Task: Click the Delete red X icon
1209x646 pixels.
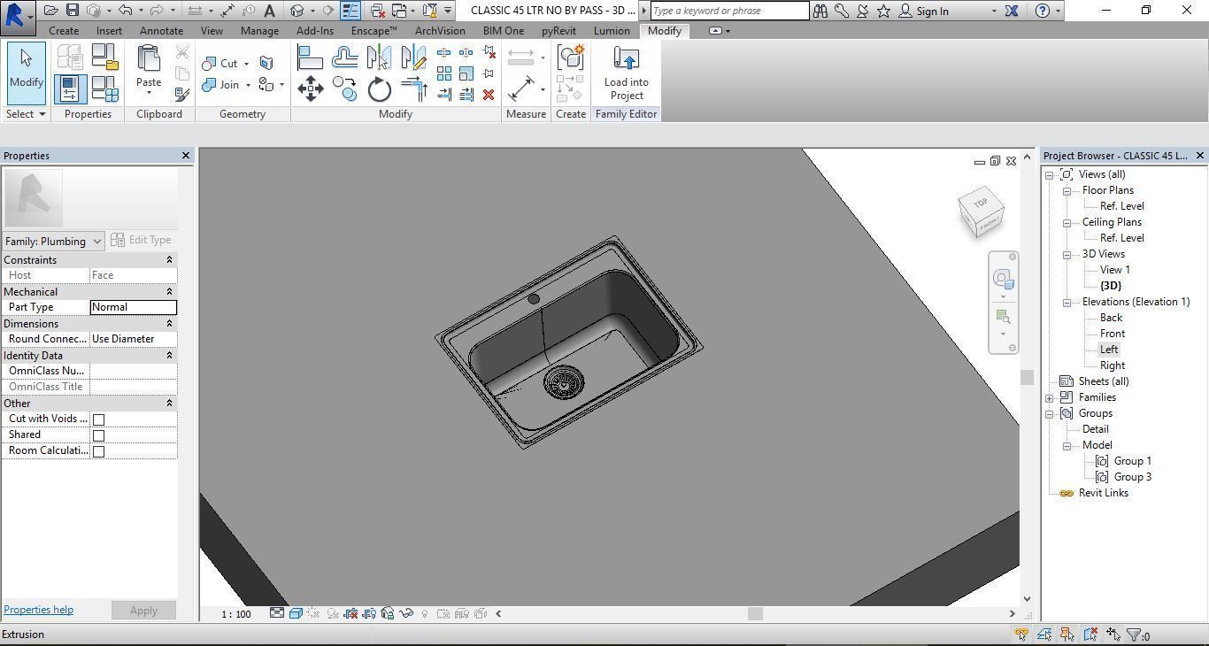Action: coord(489,95)
